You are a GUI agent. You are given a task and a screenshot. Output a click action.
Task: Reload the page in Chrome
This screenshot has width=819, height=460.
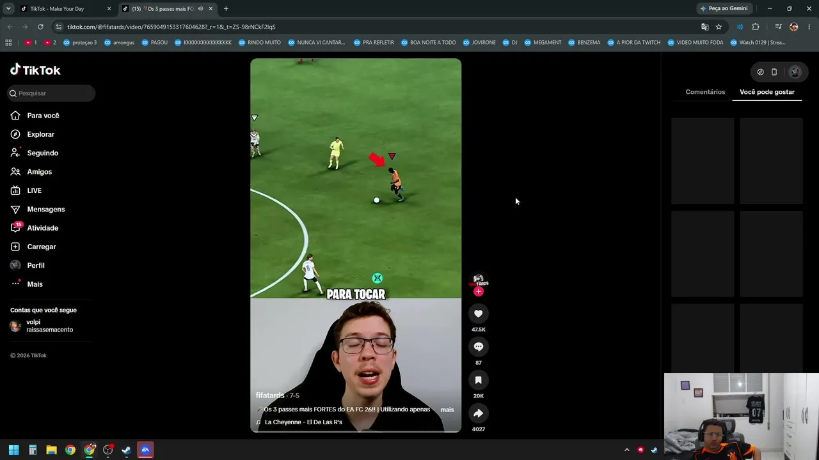point(40,27)
